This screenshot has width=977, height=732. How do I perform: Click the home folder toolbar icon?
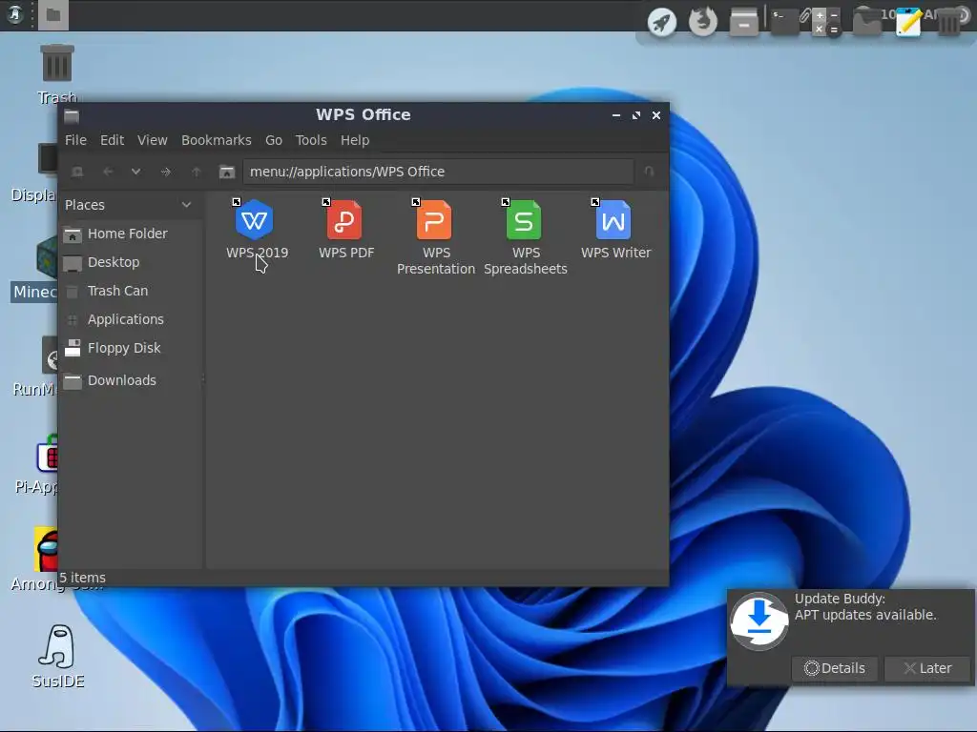(227, 172)
